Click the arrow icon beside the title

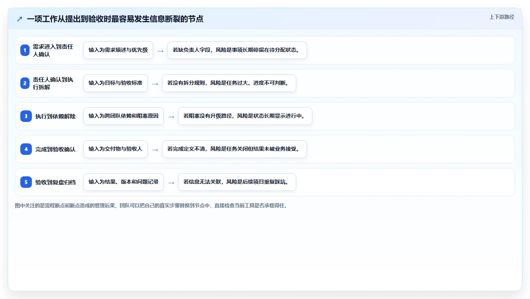[20, 19]
